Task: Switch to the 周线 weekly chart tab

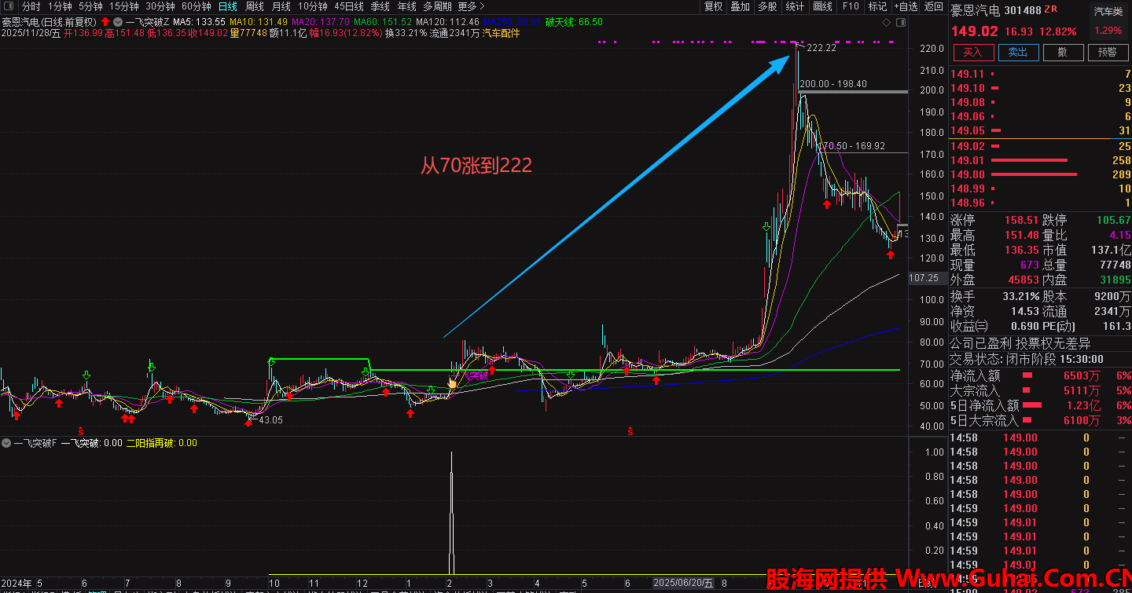Action: [x=255, y=6]
